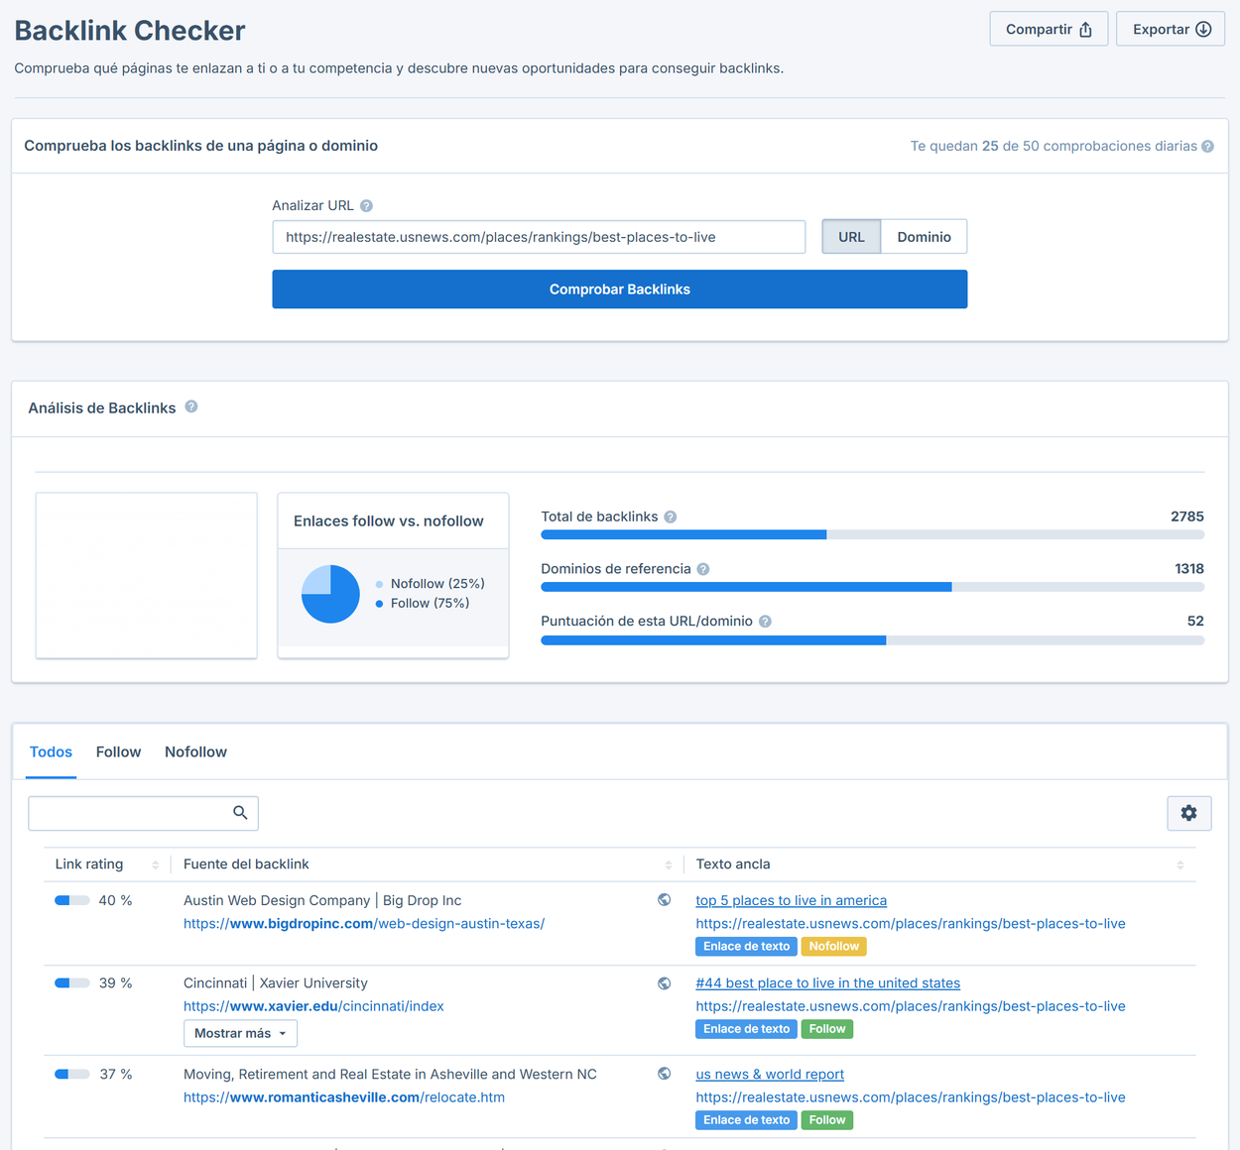Click Follow badge in romanticasheville row
Screen dimensions: 1240x1150
(826, 1120)
